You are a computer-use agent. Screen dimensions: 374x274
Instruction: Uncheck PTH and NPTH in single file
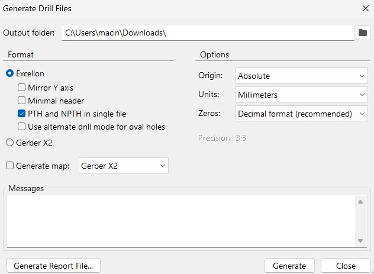[x=22, y=114]
